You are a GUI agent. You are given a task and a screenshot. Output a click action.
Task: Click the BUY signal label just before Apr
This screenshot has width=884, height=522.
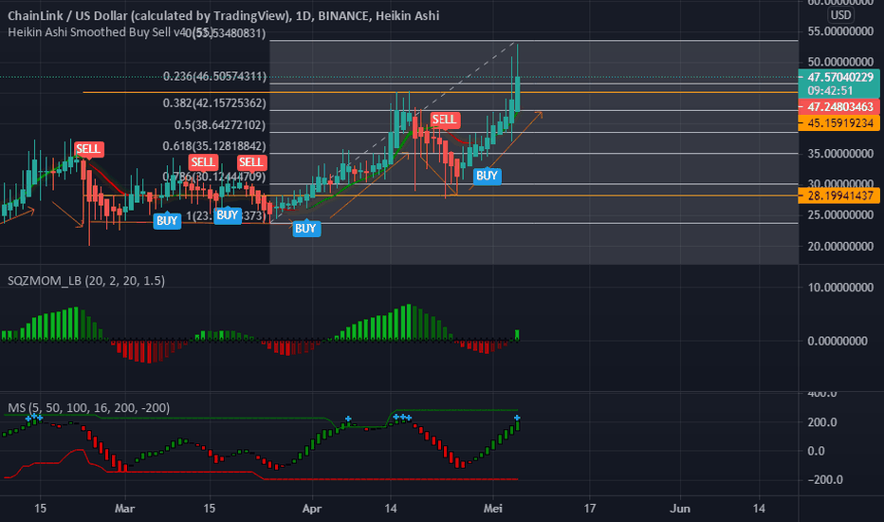click(305, 229)
